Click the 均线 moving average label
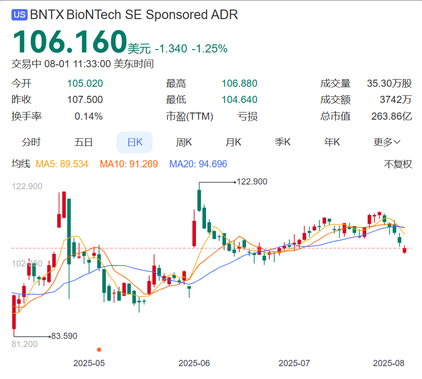The height and width of the screenshot is (379, 422). (x=21, y=164)
